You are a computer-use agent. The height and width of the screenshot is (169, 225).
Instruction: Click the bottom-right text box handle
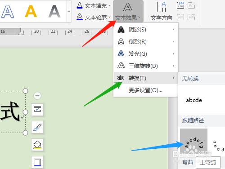tap(26, 133)
